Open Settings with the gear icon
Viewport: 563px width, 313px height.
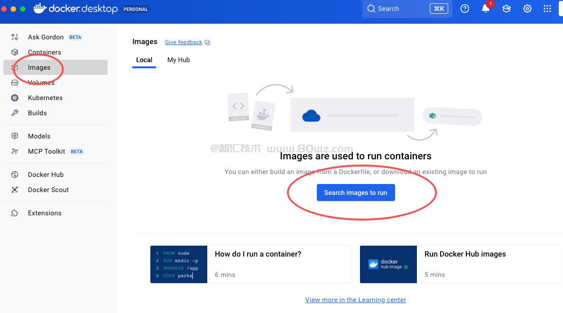pos(527,9)
